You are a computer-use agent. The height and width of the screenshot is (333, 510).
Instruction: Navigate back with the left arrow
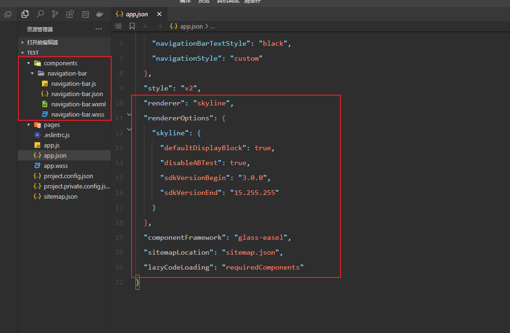[146, 26]
